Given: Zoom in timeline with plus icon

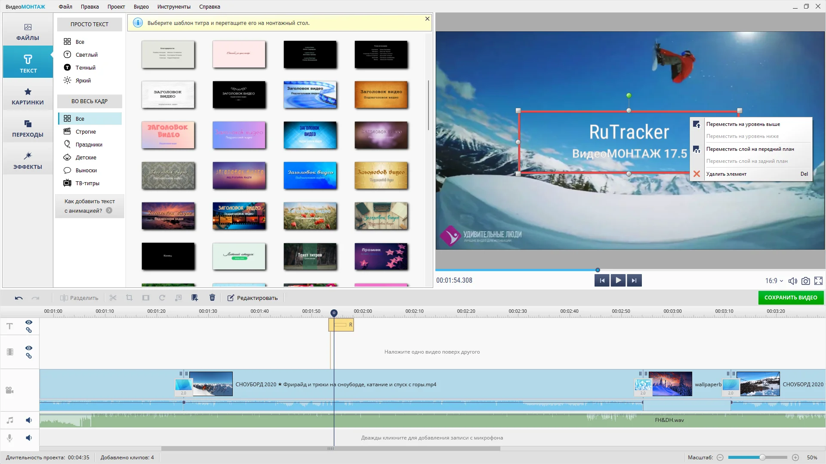Looking at the screenshot, I should pos(795,458).
